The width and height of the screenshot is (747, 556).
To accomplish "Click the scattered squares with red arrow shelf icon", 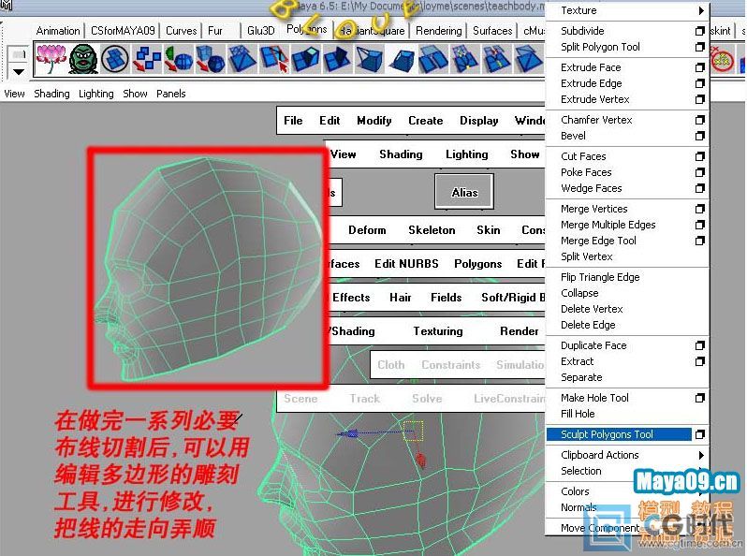I will [x=146, y=59].
